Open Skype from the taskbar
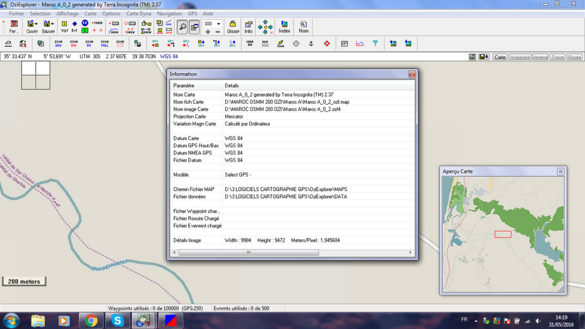The height and width of the screenshot is (329, 585). pyautogui.click(x=117, y=321)
